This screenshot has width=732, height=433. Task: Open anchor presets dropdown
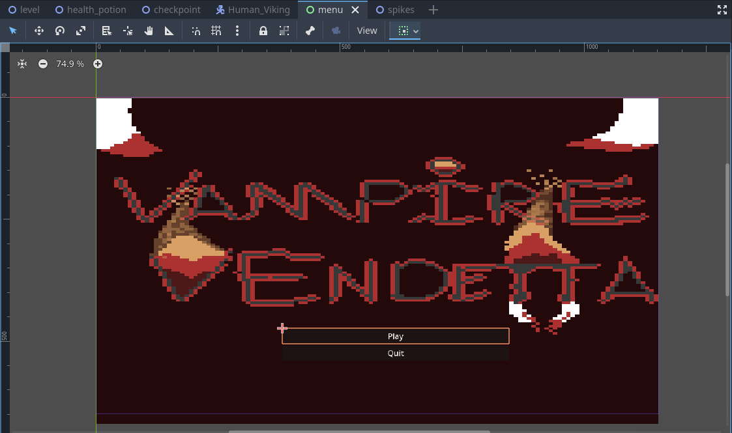click(405, 31)
